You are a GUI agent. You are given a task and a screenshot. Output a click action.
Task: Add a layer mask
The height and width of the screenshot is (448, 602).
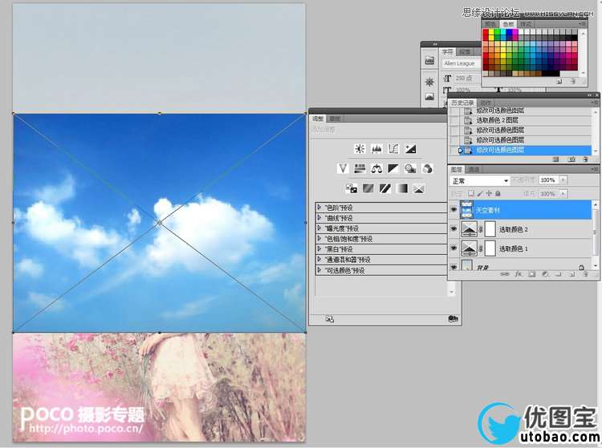(x=531, y=274)
